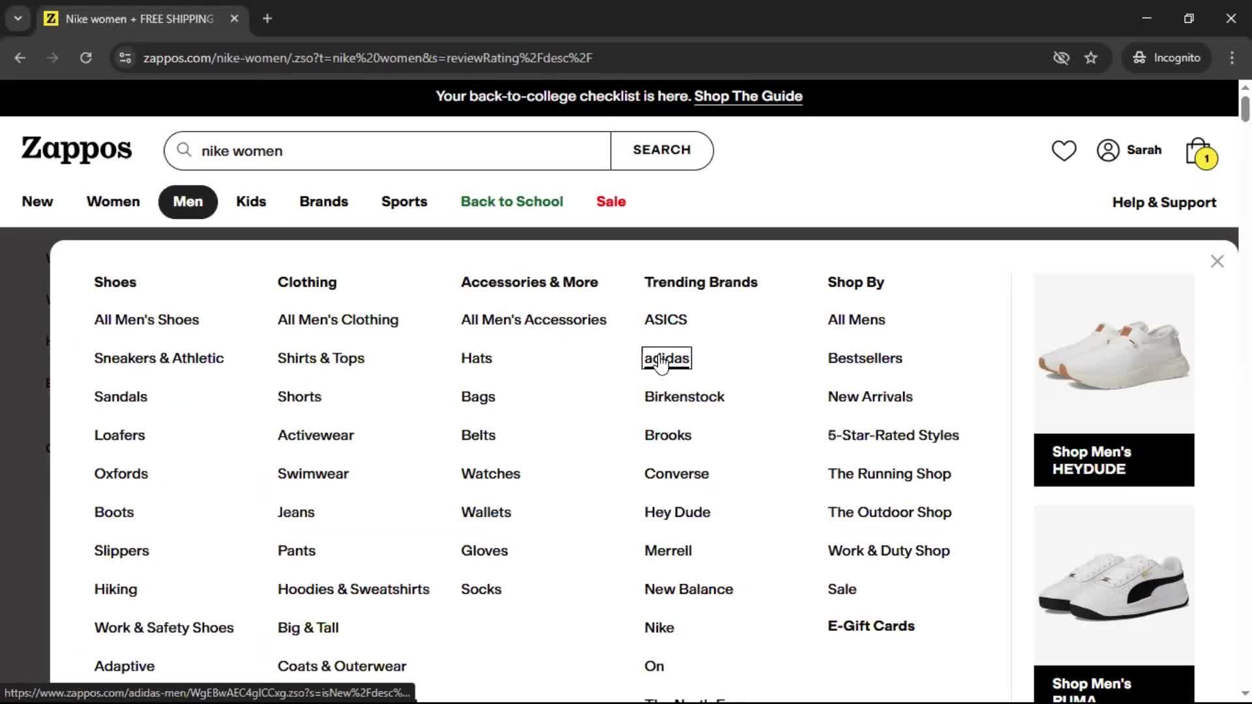Open the tab search dropdown arrow

coord(18,18)
